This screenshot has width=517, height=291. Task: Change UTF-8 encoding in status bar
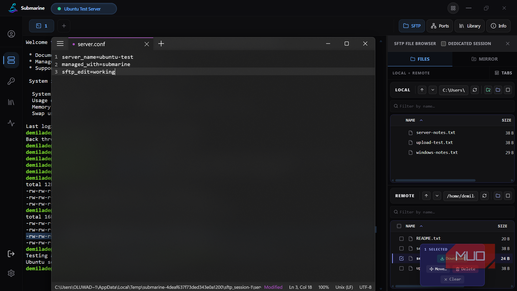[x=365, y=287]
